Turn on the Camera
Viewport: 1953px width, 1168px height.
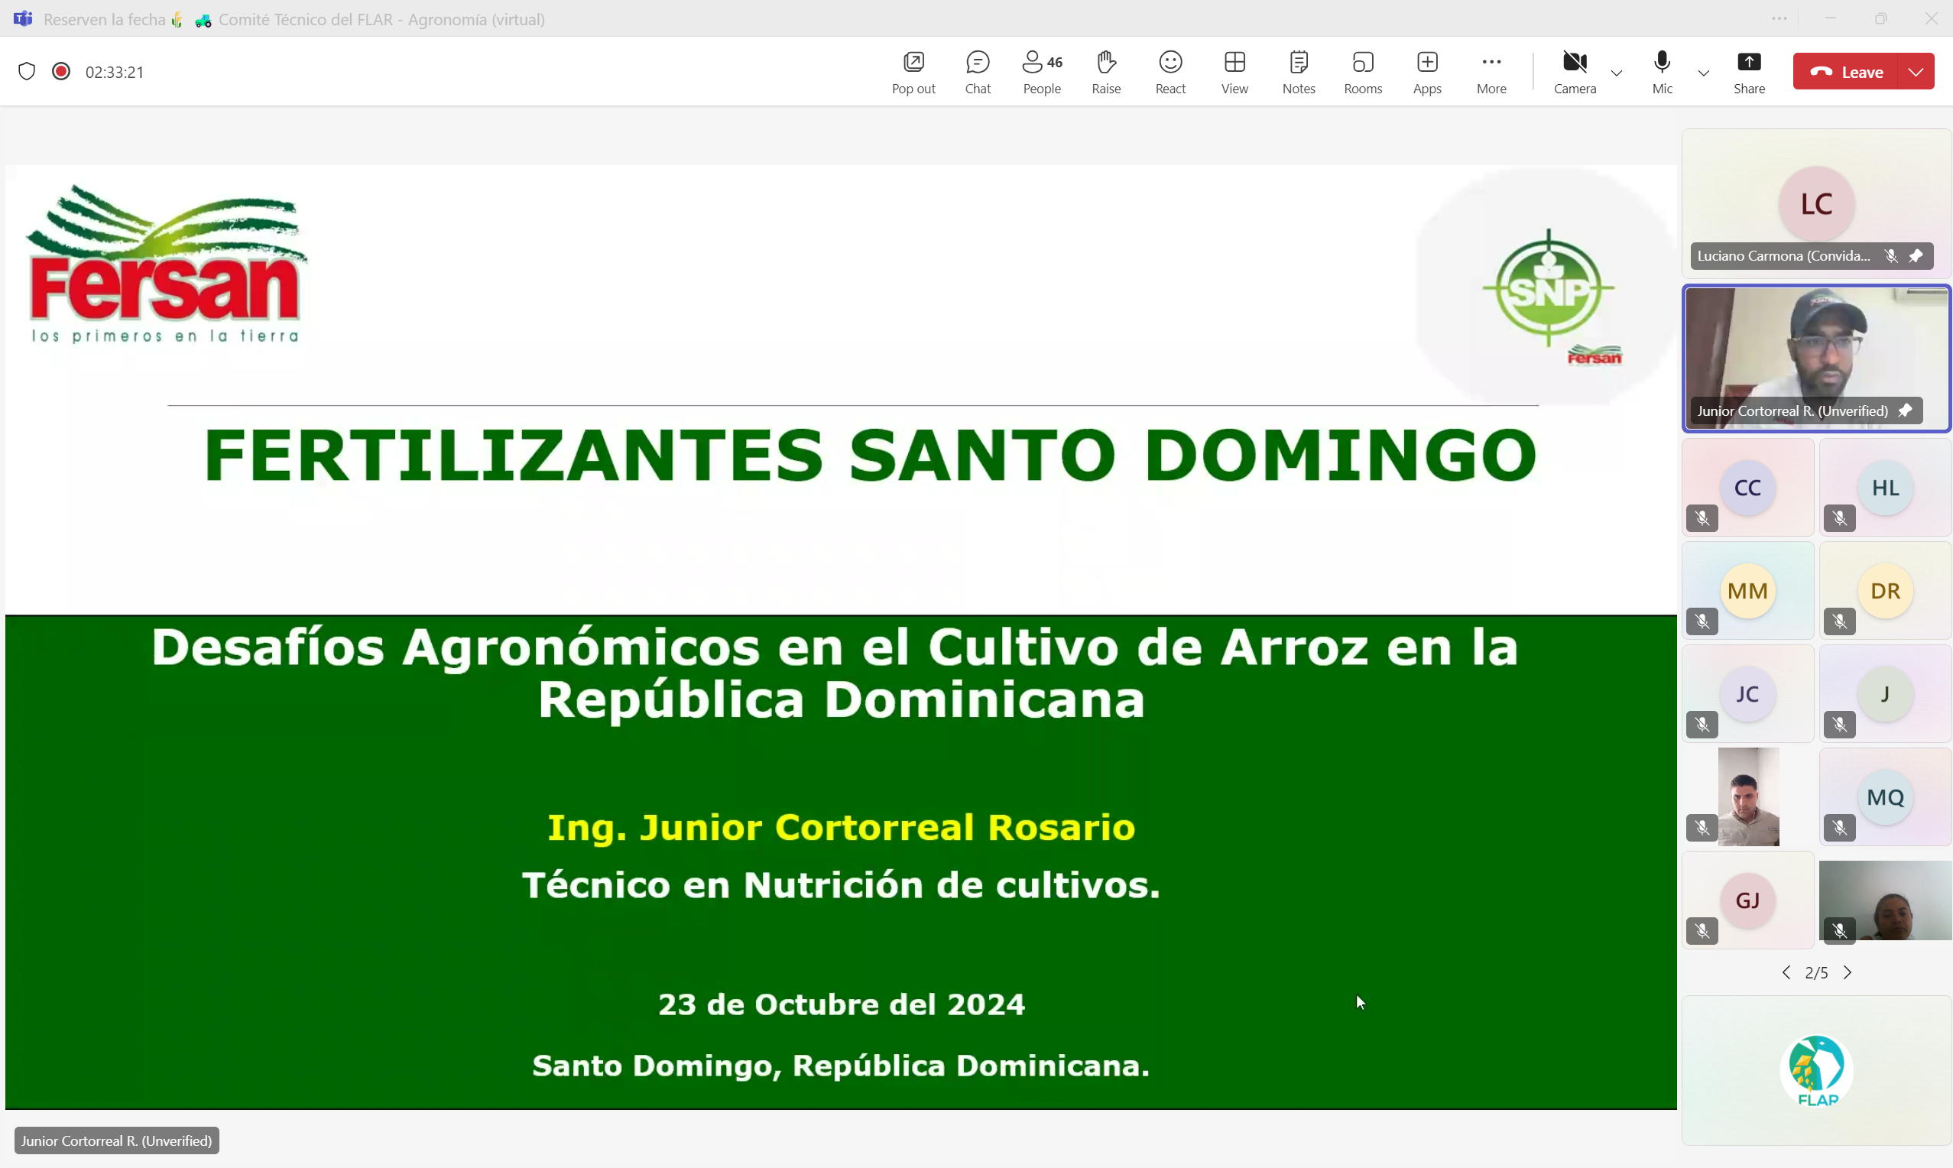[x=1575, y=72]
